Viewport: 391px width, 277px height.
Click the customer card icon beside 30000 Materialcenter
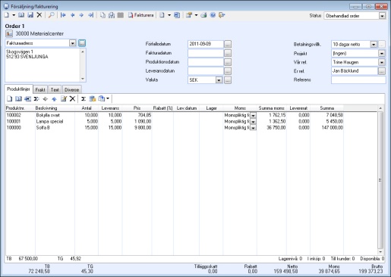click(9, 33)
